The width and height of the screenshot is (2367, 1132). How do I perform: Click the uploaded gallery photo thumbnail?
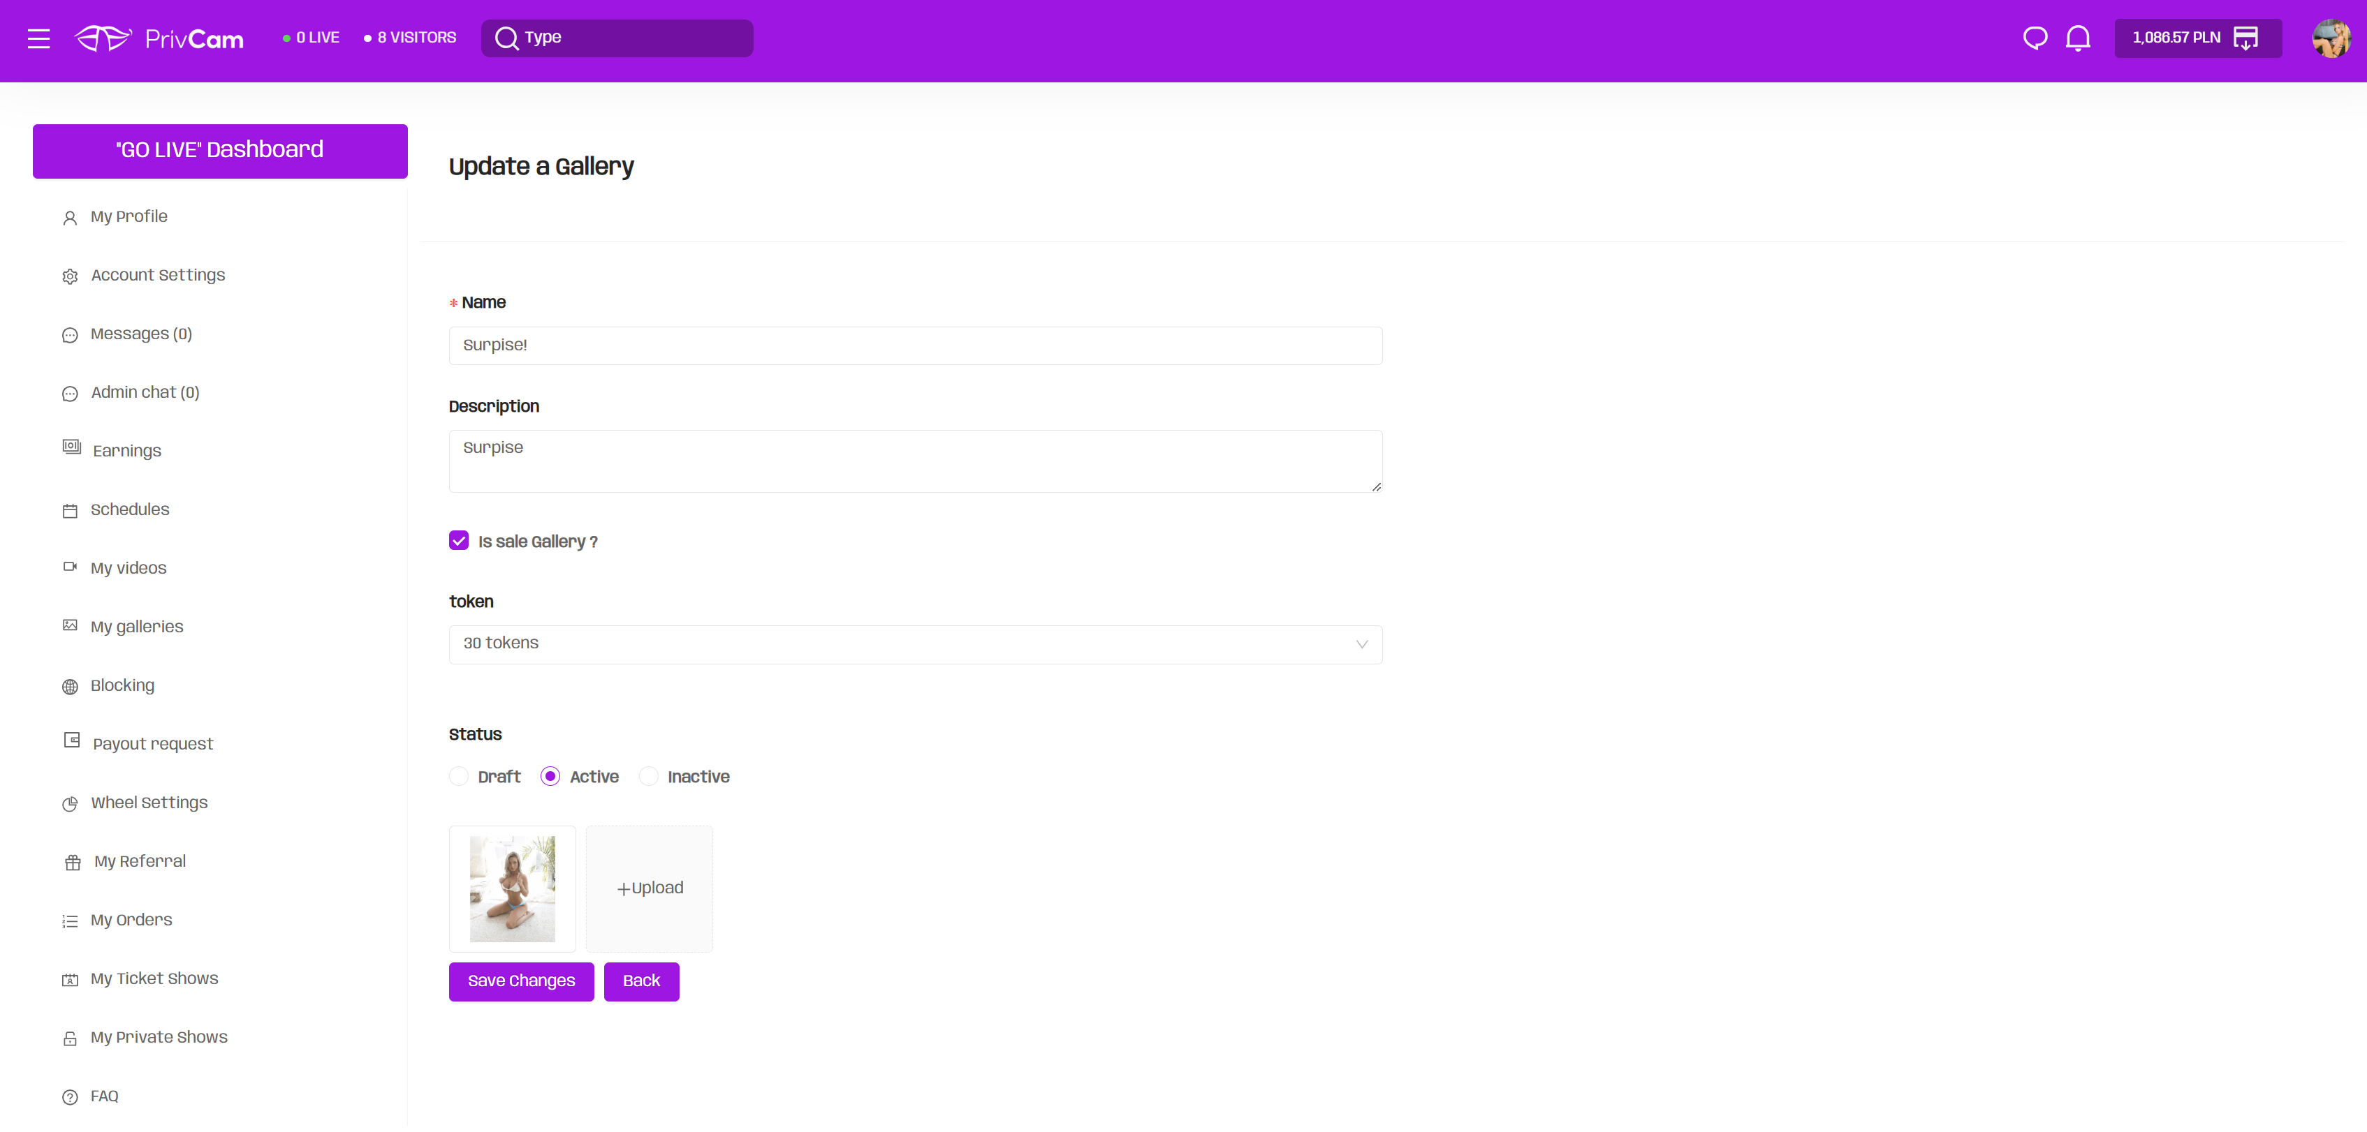pos(512,888)
